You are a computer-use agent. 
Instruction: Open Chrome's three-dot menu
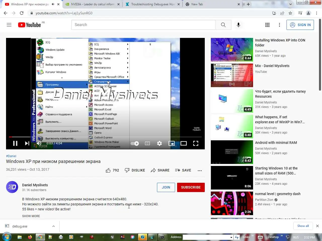click(317, 13)
